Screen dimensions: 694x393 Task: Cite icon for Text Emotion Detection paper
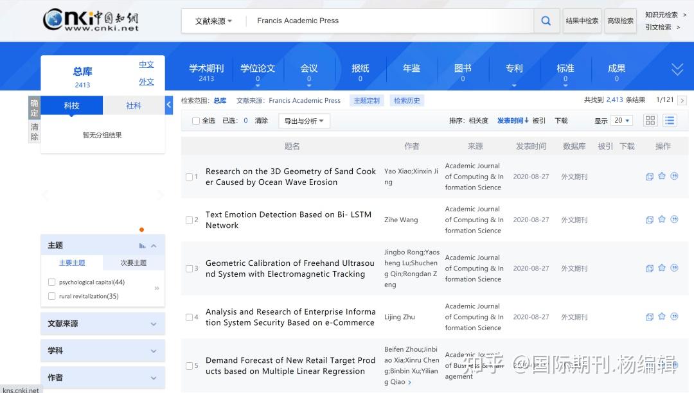674,219
